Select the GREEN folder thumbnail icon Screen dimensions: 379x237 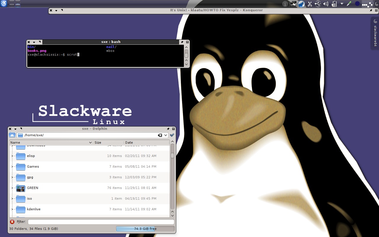[21, 188]
